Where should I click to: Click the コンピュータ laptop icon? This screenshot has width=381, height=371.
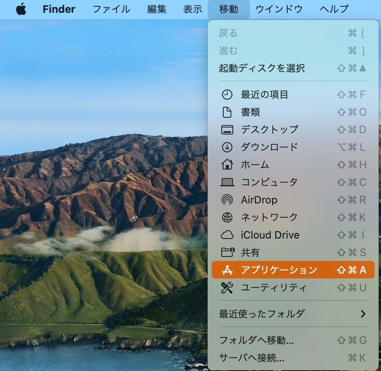[x=227, y=182]
